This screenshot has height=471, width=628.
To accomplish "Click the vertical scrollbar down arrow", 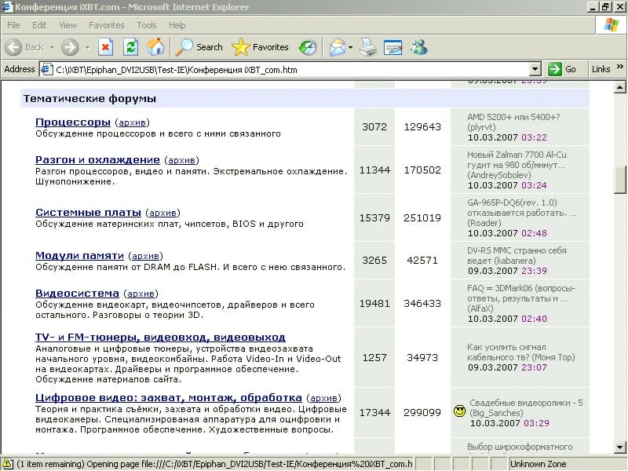I will (x=621, y=448).
